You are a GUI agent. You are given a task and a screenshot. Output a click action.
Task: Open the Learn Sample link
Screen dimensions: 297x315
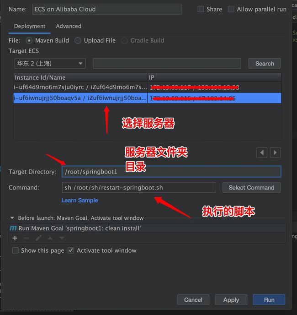[x=80, y=200]
